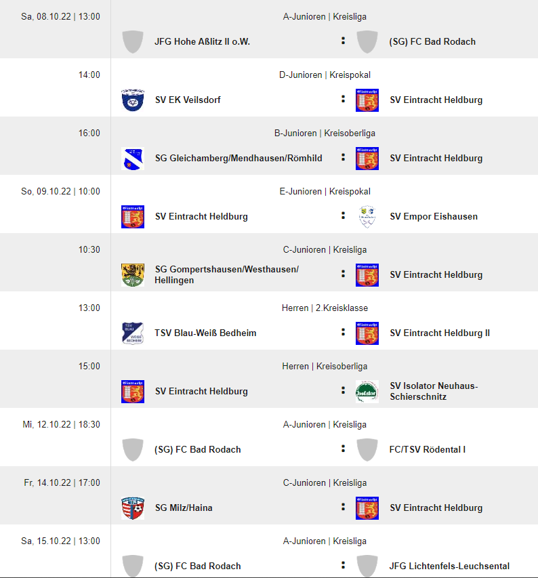Click the SG Gompertshausen/Westhausen/Hellingen crest
This screenshot has height=578, width=538.
133,275
